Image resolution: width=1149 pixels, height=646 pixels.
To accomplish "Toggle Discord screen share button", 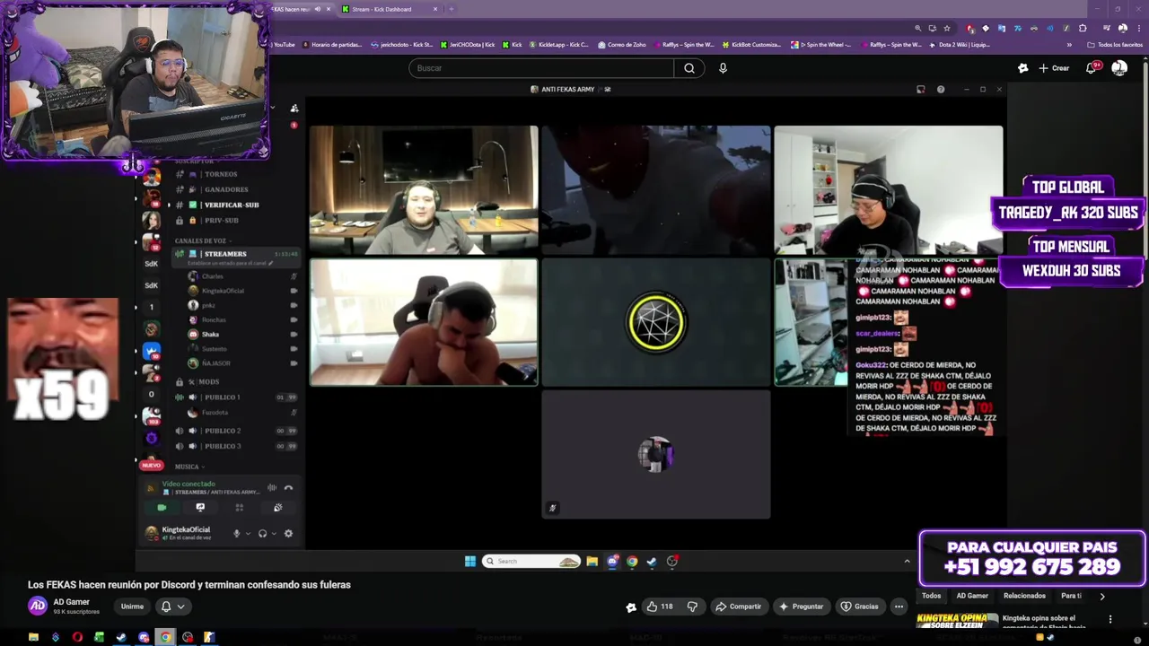I will (x=200, y=508).
